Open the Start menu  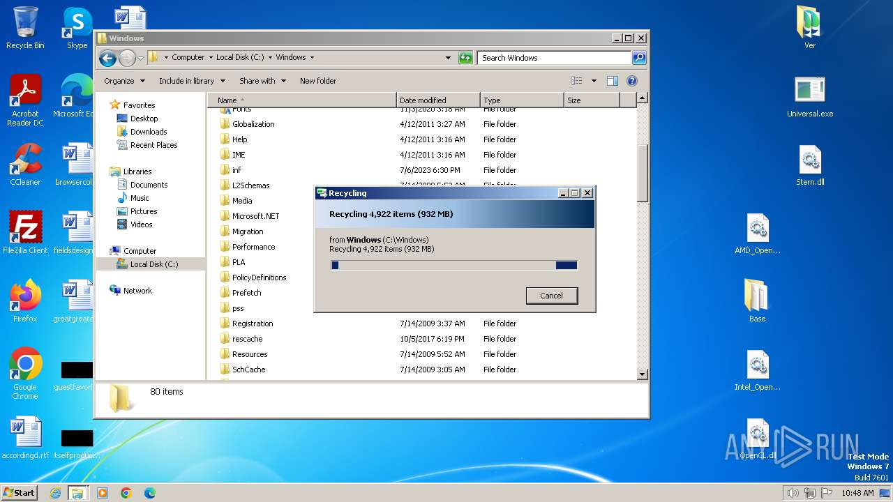(19, 493)
